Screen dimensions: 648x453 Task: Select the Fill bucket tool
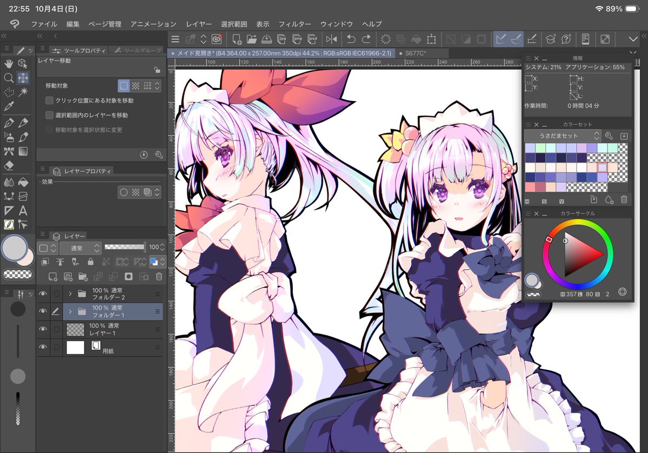coord(23,182)
